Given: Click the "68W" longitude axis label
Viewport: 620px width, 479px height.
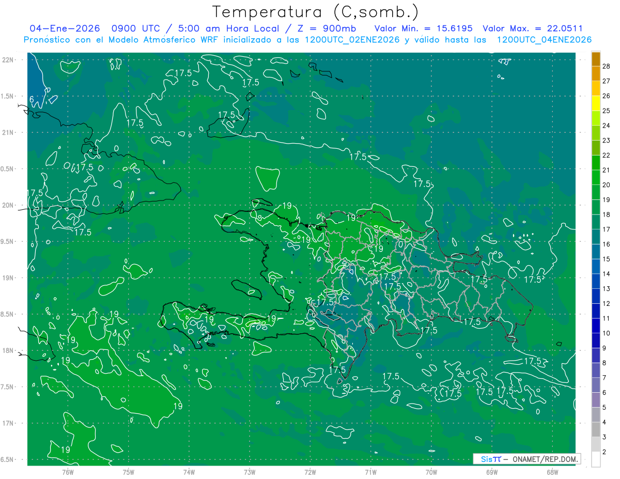Looking at the screenshot, I should [552, 472].
